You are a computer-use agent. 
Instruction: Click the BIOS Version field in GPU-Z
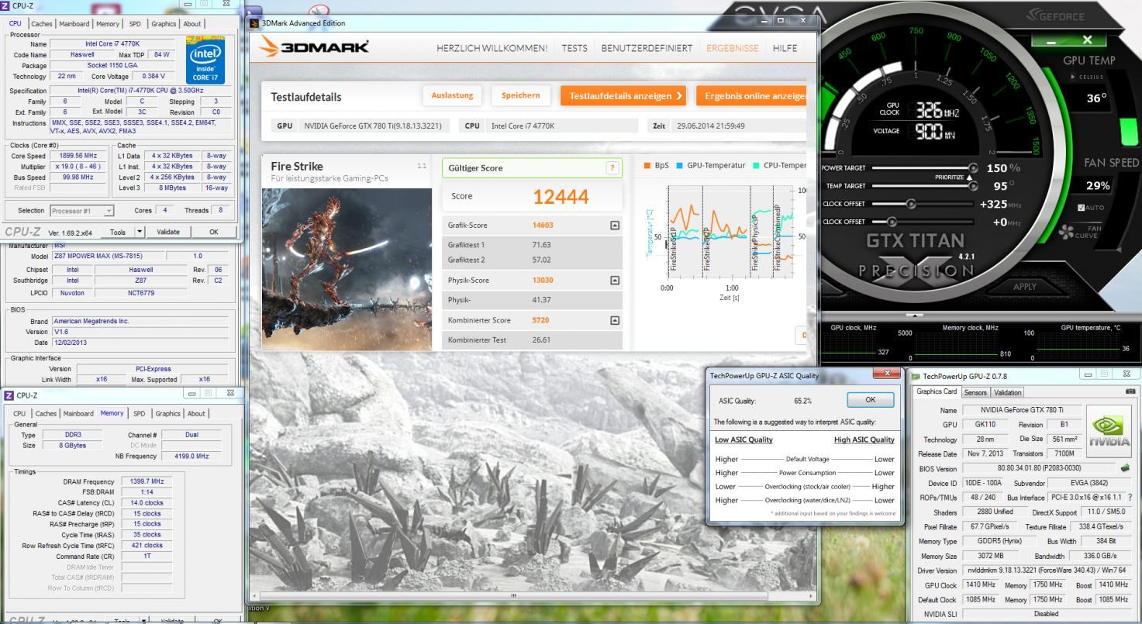1038,468
